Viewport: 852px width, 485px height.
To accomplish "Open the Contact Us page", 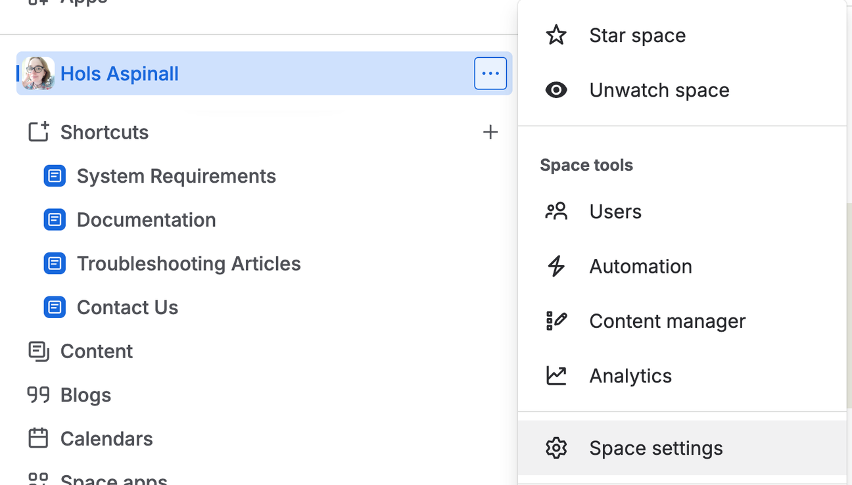I will tap(127, 307).
